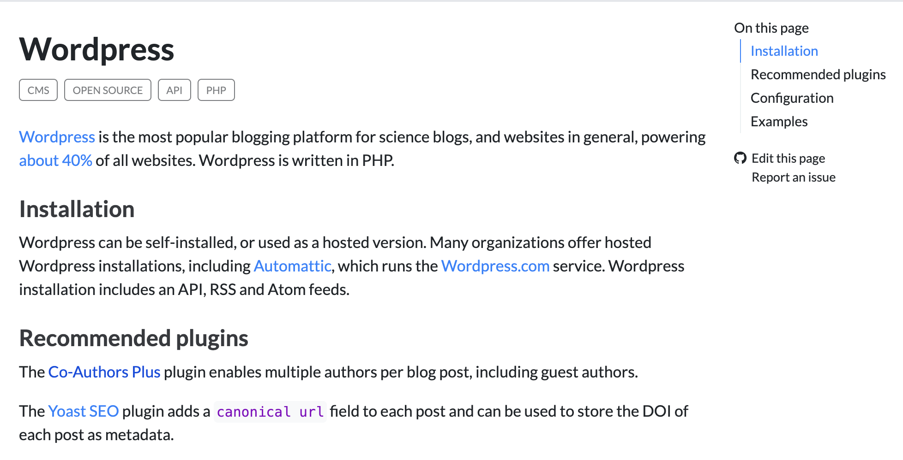This screenshot has width=903, height=460.
Task: Click the GitHub icon beside Edit this page
Action: 740,158
